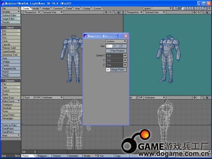Open the Display tab
This screenshot has width=212, height=159.
(x=87, y=8)
